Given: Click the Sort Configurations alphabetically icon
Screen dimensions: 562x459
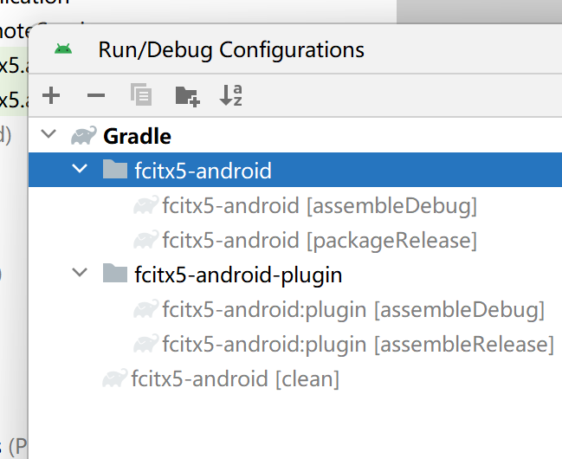Looking at the screenshot, I should (x=231, y=95).
